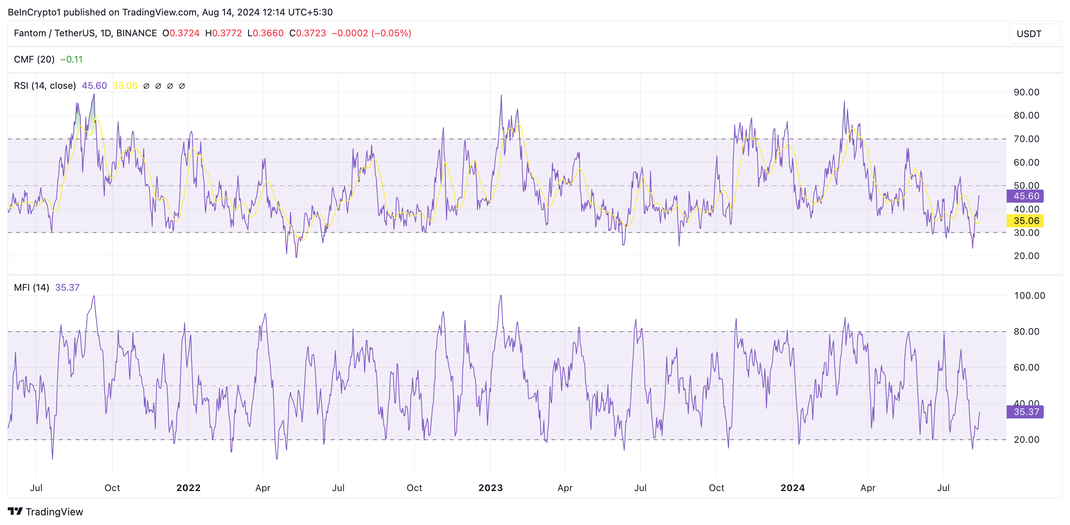
Task: Click the yellow RSI value 35.06 in legend
Action: click(x=125, y=85)
